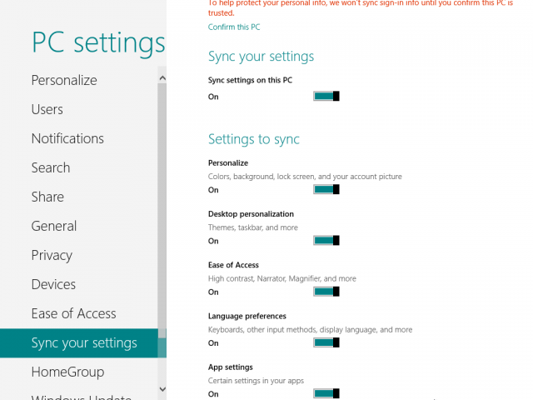Viewport: 533px width, 400px height.
Task: Click the 'App settings' label
Action: tap(231, 367)
